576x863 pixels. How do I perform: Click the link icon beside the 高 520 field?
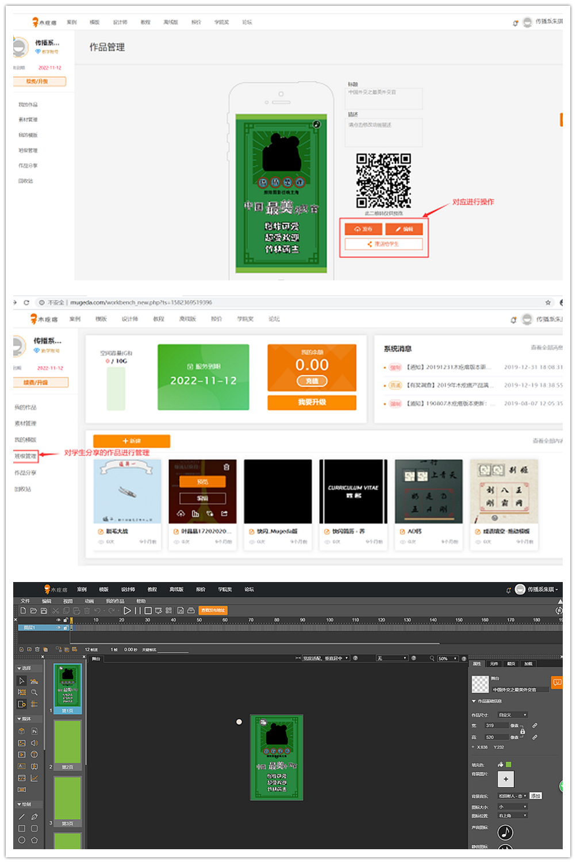(x=535, y=737)
